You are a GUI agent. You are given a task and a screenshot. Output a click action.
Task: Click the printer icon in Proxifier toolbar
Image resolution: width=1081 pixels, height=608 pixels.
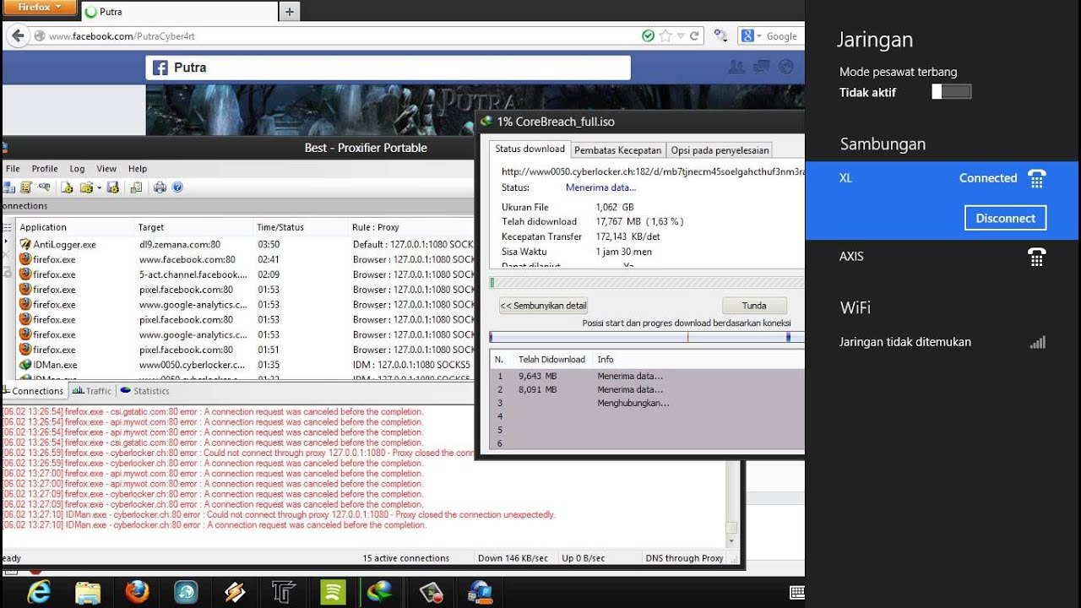tap(160, 187)
